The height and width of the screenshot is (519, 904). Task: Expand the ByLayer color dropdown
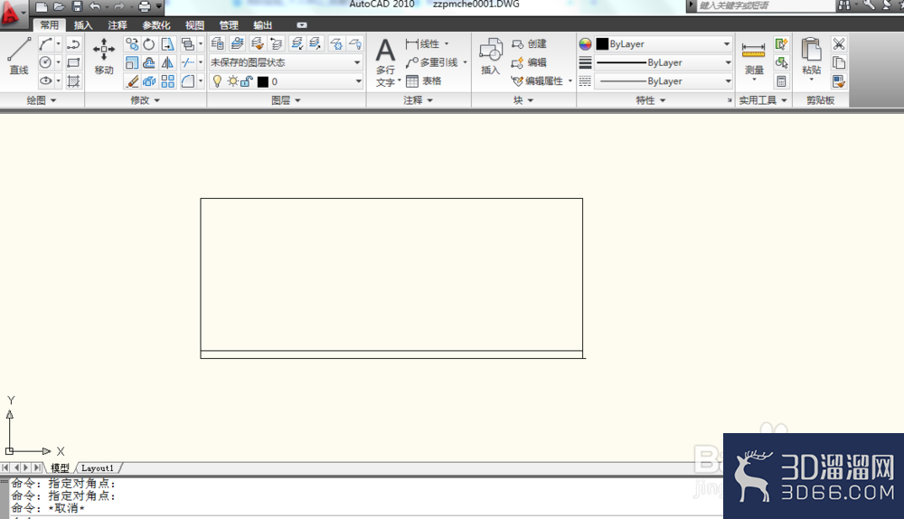[663, 43]
